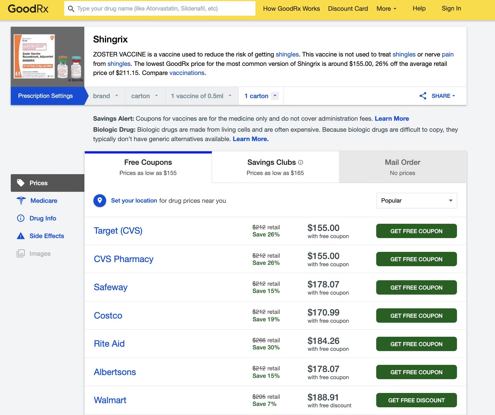Open the 1 carton quantity dropdown
Screen dimensions: 495x415
[275, 96]
